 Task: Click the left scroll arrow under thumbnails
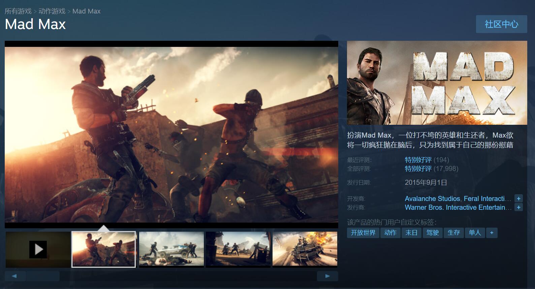pyautogui.click(x=15, y=276)
